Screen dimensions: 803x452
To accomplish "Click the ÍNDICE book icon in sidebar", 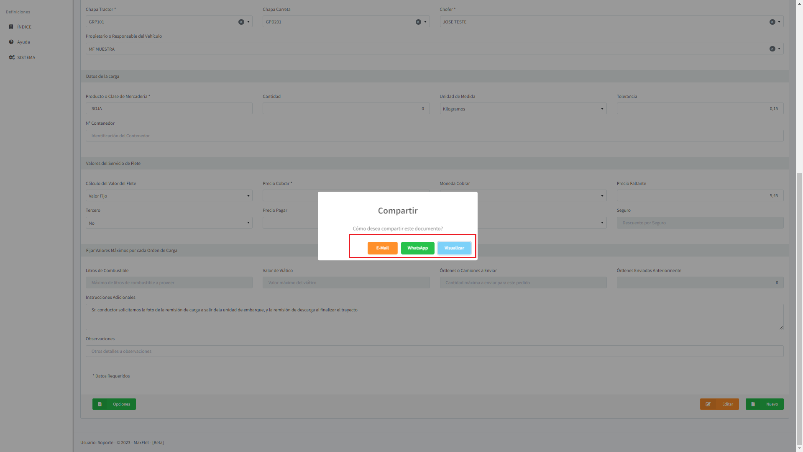I will point(11,27).
